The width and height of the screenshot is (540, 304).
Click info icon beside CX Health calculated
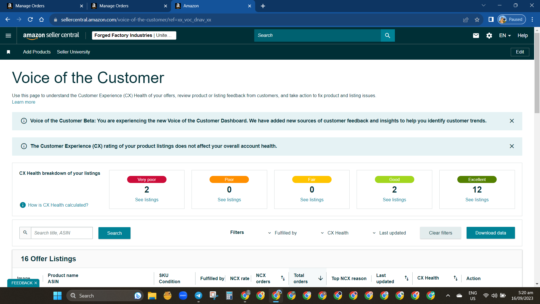[23, 205]
